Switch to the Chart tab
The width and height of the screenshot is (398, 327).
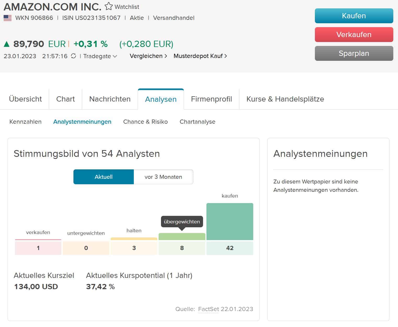(65, 99)
